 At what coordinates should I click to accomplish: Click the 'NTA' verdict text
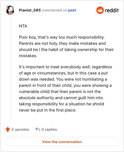coord(23,26)
